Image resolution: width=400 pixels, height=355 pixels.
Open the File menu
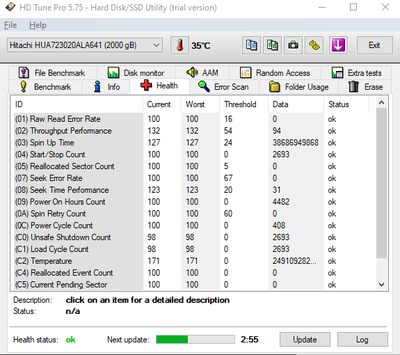(x=10, y=25)
